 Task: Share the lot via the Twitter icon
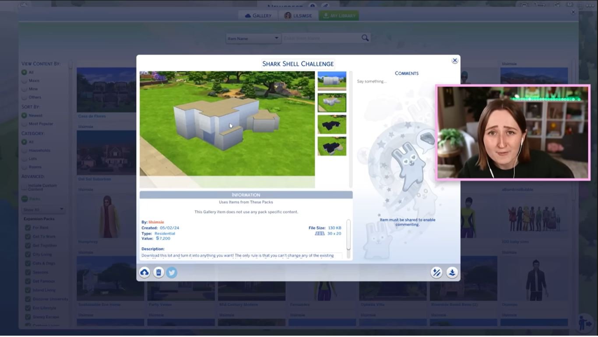click(x=172, y=272)
